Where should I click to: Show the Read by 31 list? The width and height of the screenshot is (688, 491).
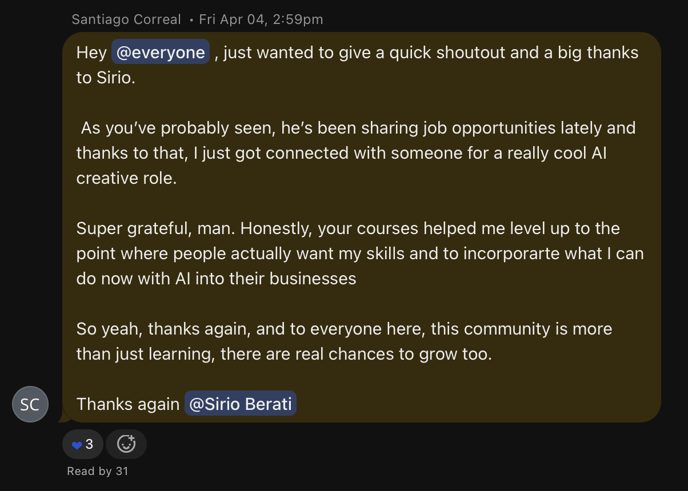pos(98,471)
